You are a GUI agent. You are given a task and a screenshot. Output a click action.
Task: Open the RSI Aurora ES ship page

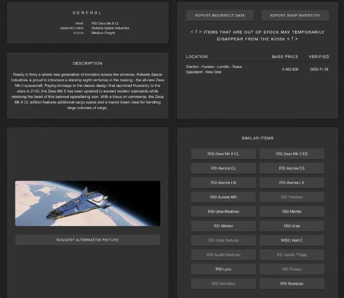pyautogui.click(x=292, y=168)
